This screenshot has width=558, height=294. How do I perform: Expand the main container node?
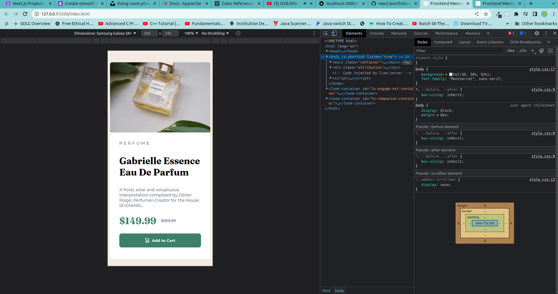[x=331, y=62]
